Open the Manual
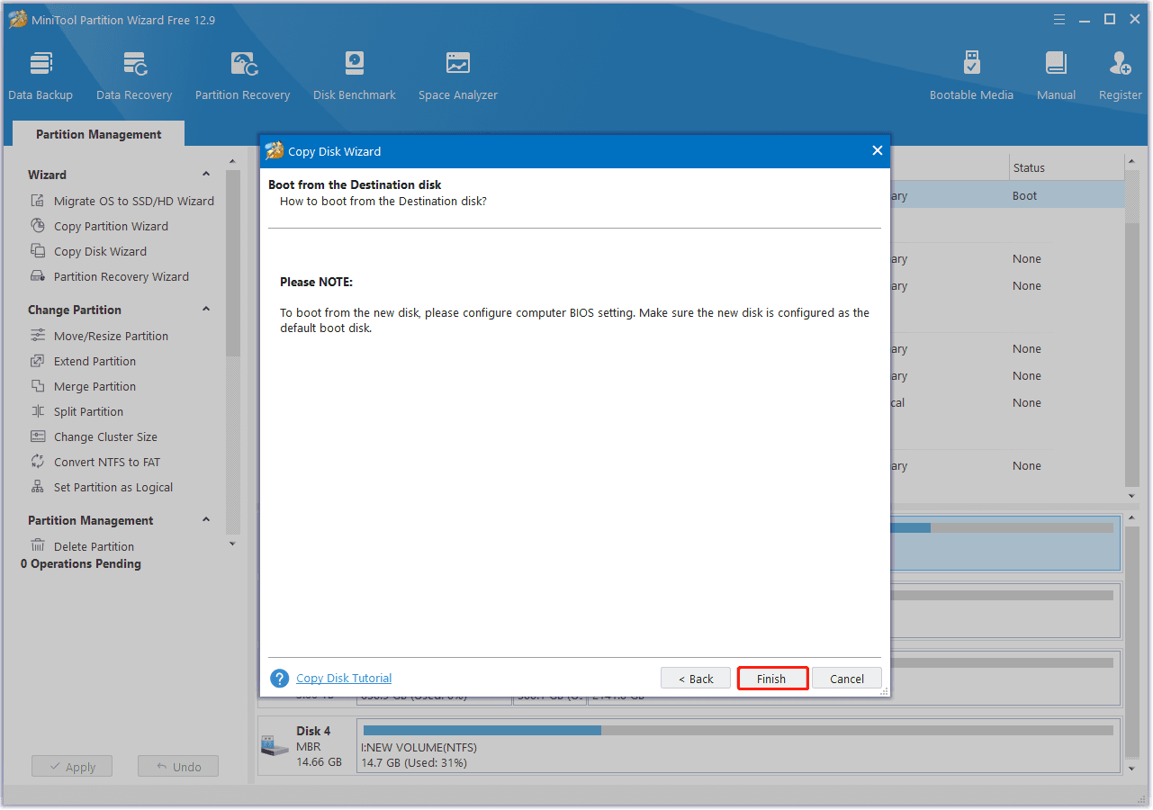The height and width of the screenshot is (810, 1153). 1056,76
